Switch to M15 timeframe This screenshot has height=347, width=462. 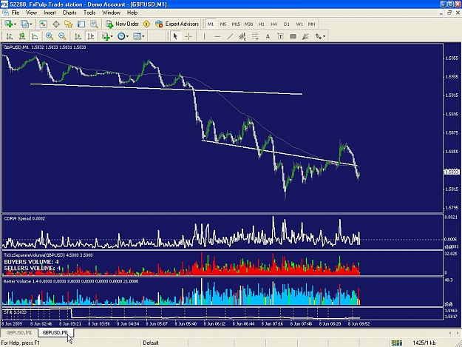(x=236, y=24)
